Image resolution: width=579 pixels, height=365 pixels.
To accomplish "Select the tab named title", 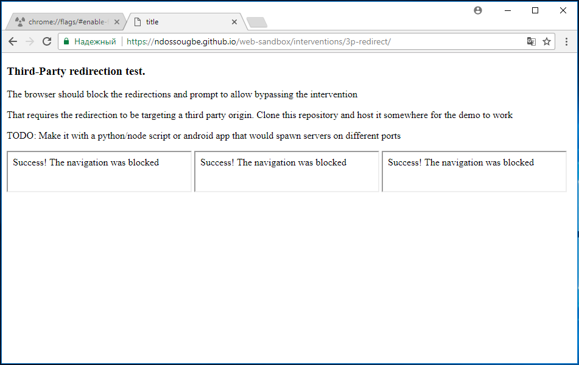I will click(x=184, y=22).
